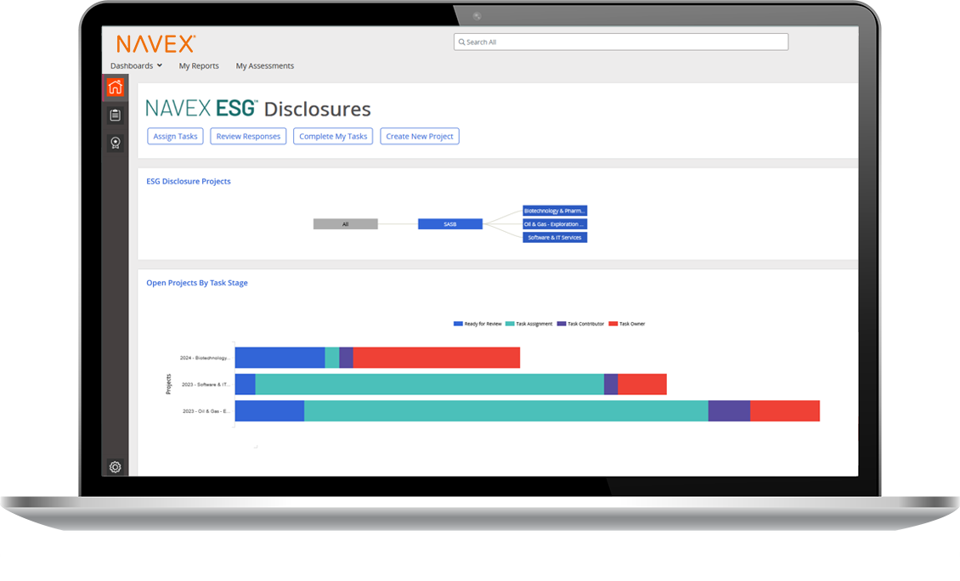The width and height of the screenshot is (960, 581).
Task: Open the clipboard tasks sidebar icon
Action: pos(115,116)
